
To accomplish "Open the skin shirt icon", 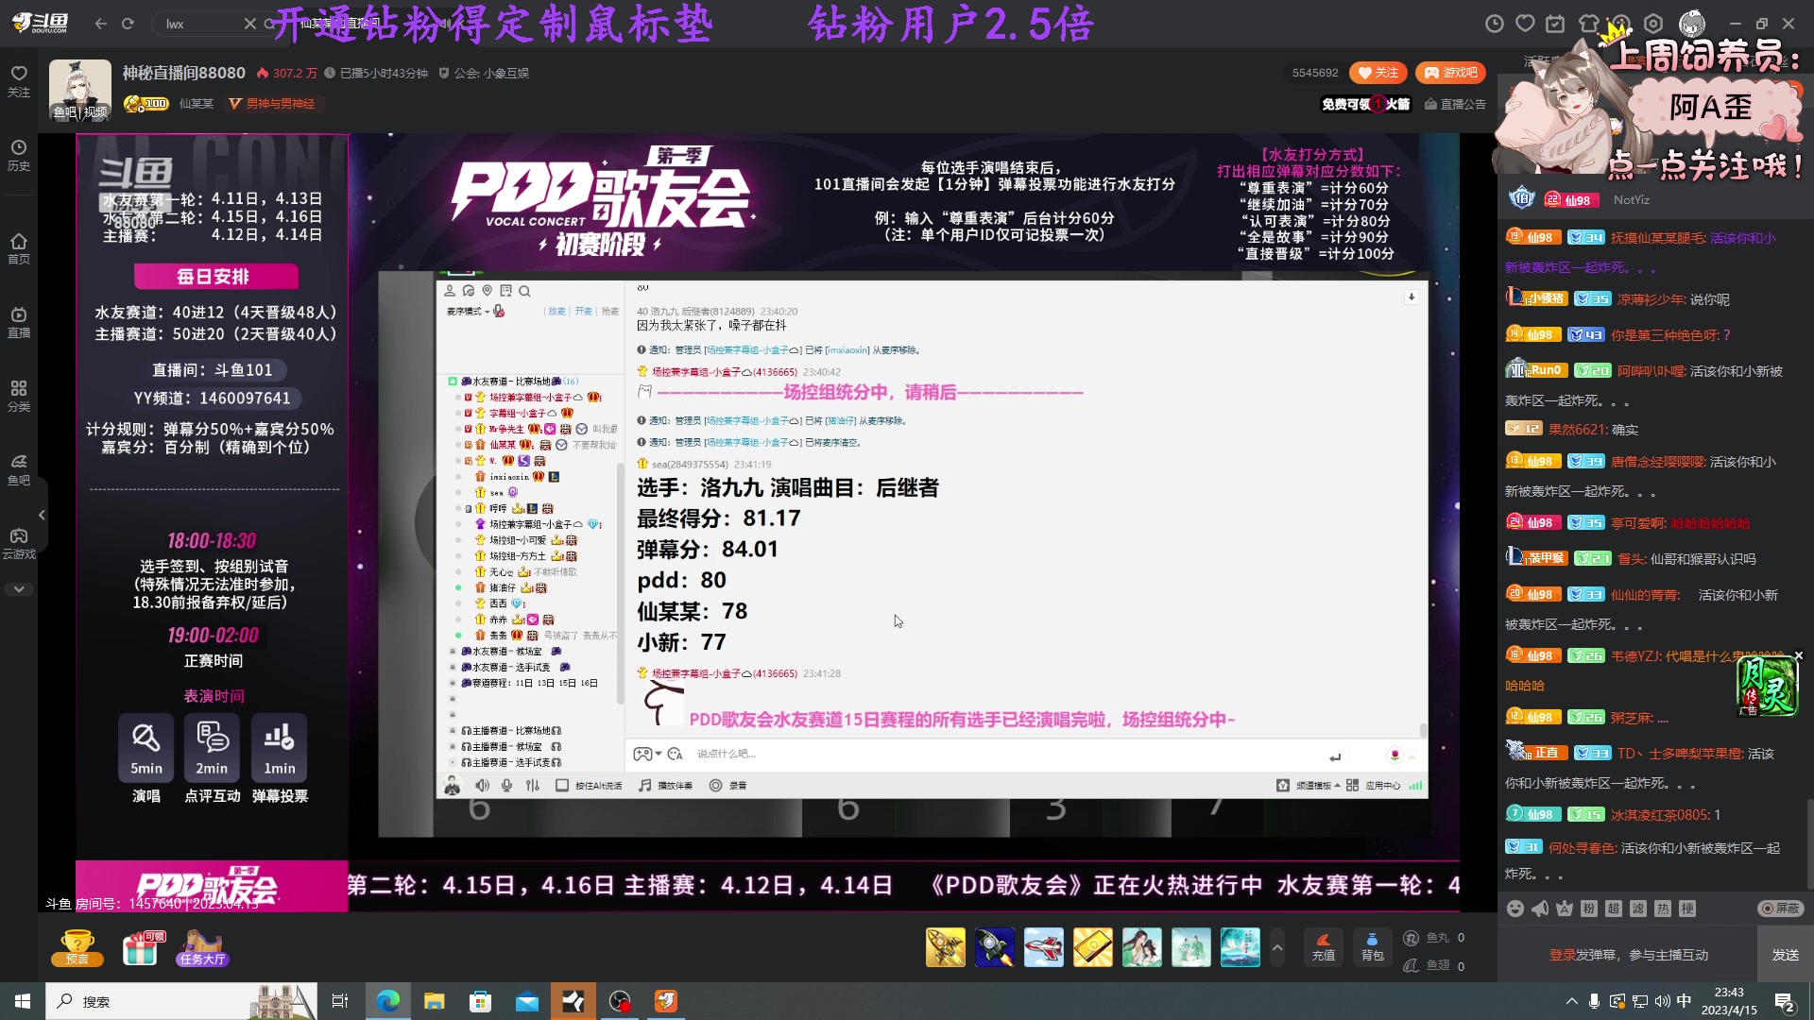I will (1589, 24).
